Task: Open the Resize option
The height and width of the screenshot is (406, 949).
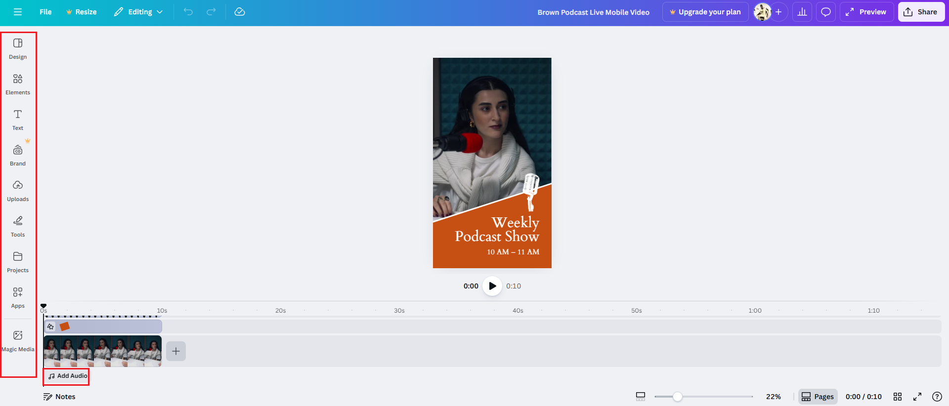Action: coord(81,12)
